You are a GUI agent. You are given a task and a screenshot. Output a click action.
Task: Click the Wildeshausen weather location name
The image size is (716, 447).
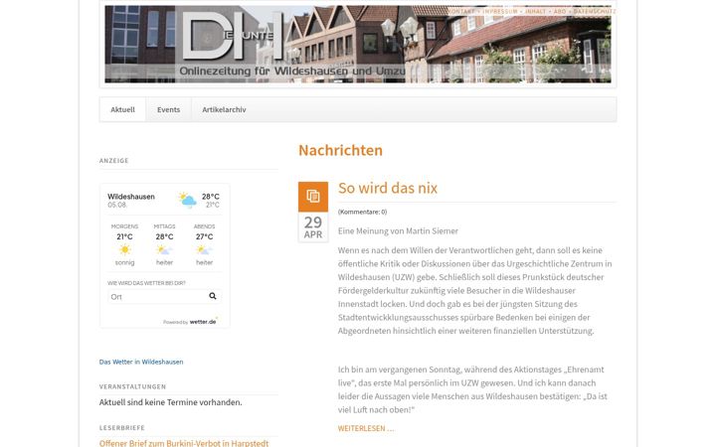[x=131, y=197]
